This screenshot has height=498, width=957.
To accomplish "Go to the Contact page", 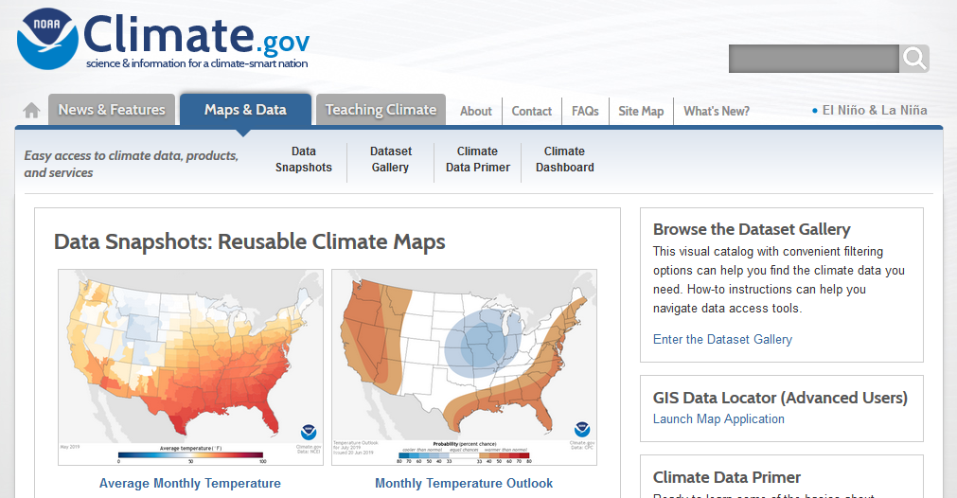I will pos(532,111).
